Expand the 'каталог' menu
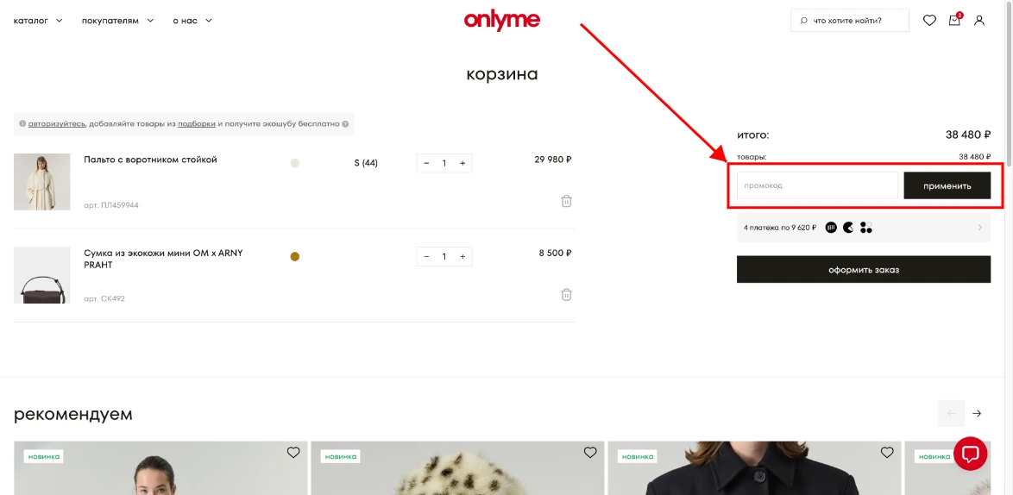1013x495 pixels. point(38,21)
